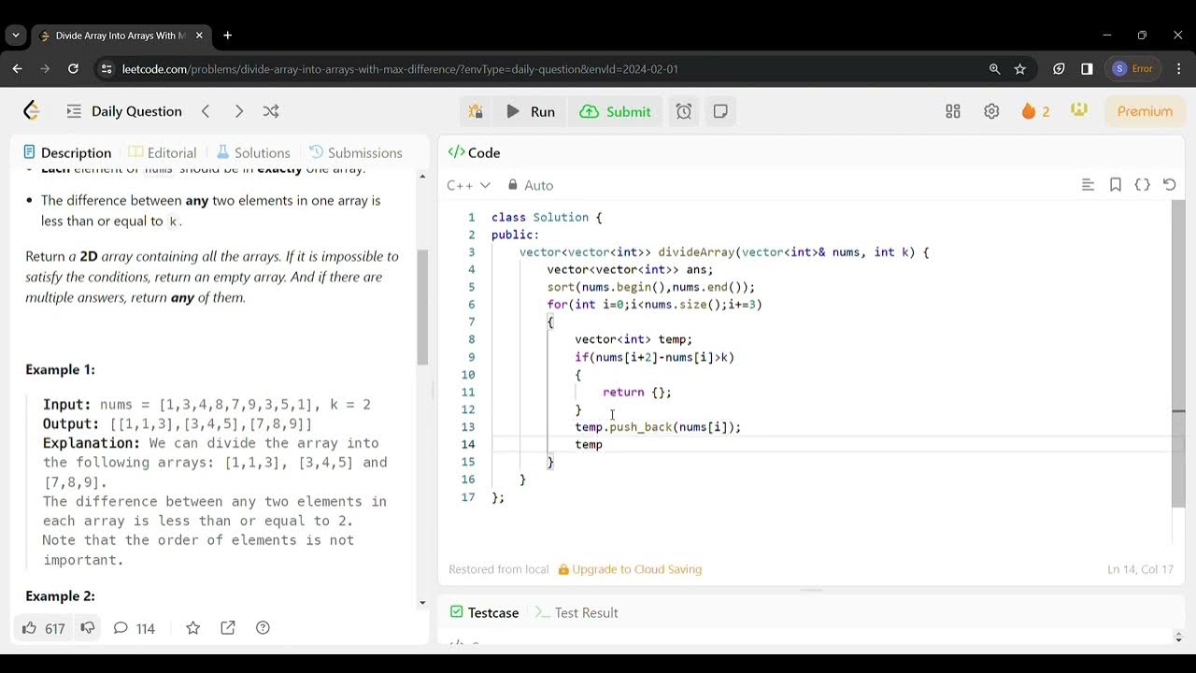Click the 'Restored from local' status text
Image resolution: width=1196 pixels, height=673 pixels.
tap(499, 569)
